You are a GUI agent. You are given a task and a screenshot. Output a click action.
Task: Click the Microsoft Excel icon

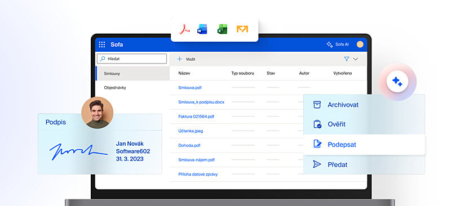222,29
